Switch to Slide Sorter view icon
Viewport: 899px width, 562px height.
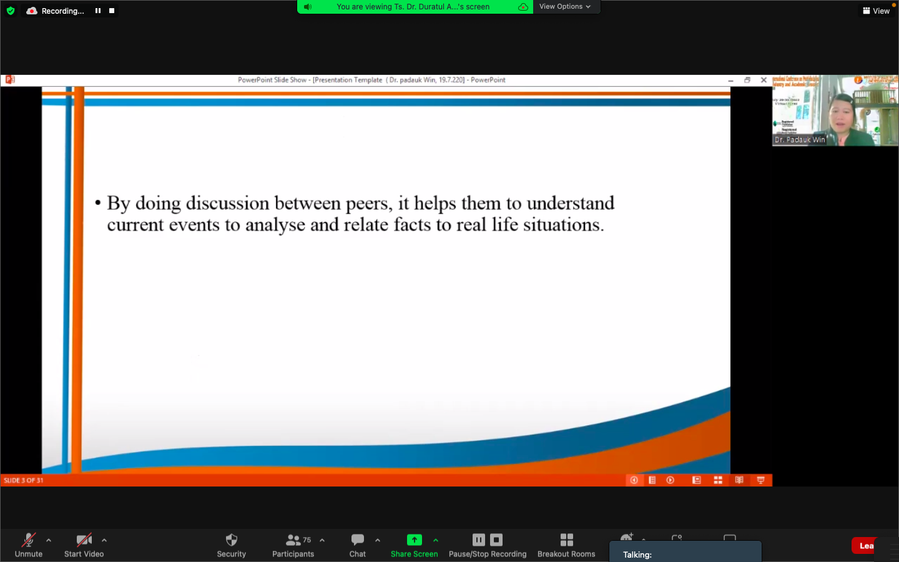point(718,480)
